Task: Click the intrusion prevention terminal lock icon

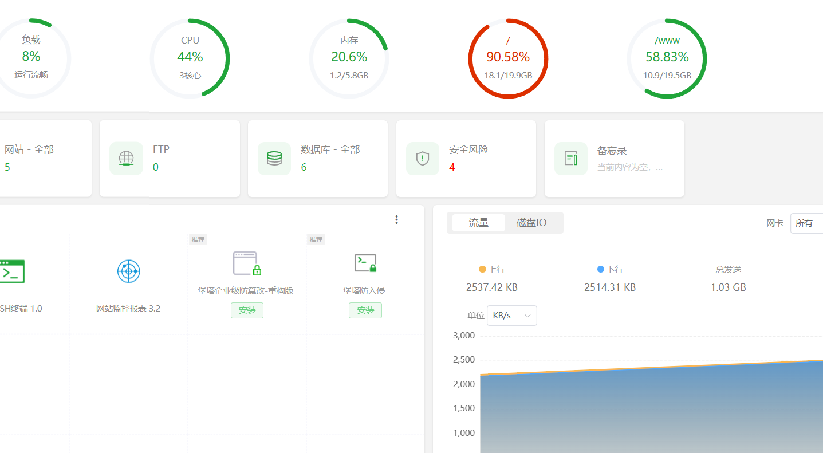Action: [x=365, y=263]
